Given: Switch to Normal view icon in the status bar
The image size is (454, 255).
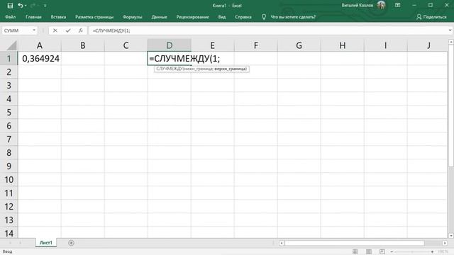Looking at the screenshot, I should 355,251.
